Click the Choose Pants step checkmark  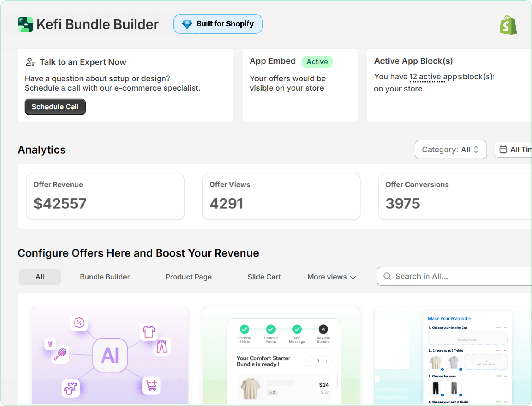271,329
